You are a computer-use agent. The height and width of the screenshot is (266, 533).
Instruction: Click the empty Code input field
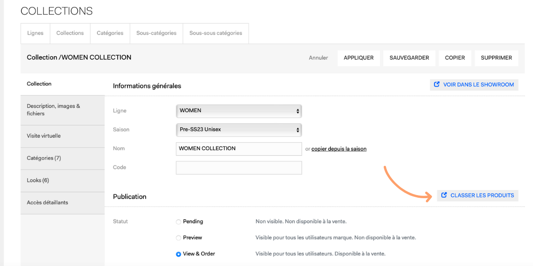239,168
